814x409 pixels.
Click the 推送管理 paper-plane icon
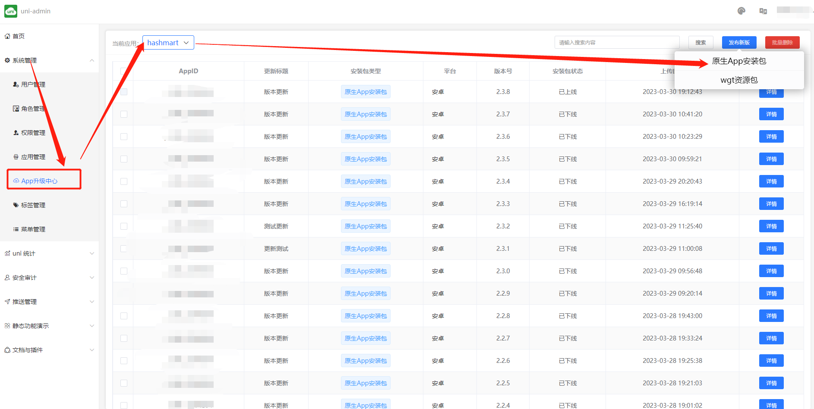pyautogui.click(x=7, y=302)
